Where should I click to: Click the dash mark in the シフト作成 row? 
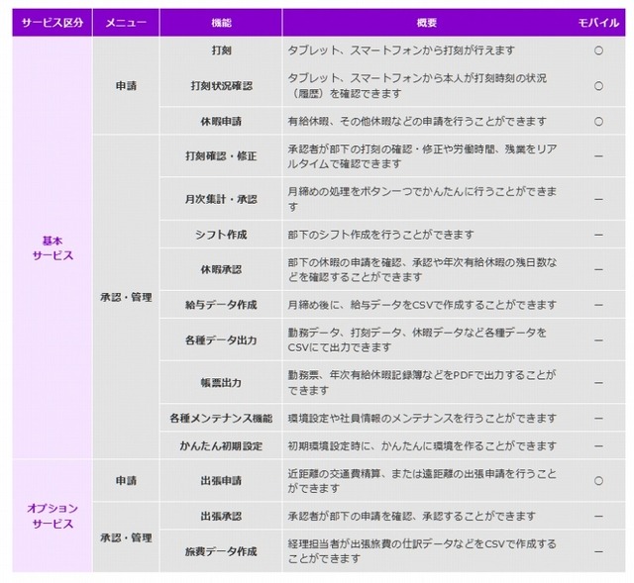[598, 235]
